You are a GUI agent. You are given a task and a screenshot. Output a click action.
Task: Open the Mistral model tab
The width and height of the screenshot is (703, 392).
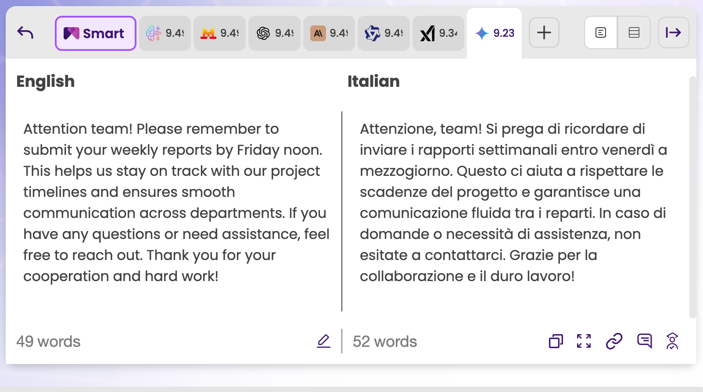[219, 33]
